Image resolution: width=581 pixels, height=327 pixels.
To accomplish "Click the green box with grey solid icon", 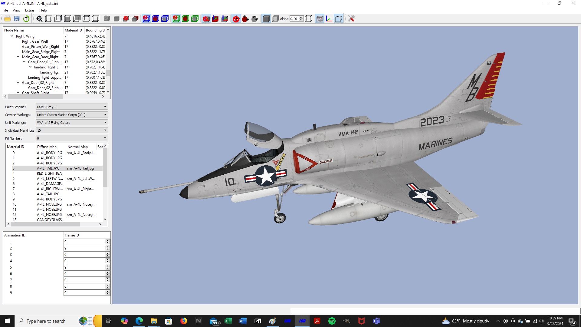I will coord(195,19).
